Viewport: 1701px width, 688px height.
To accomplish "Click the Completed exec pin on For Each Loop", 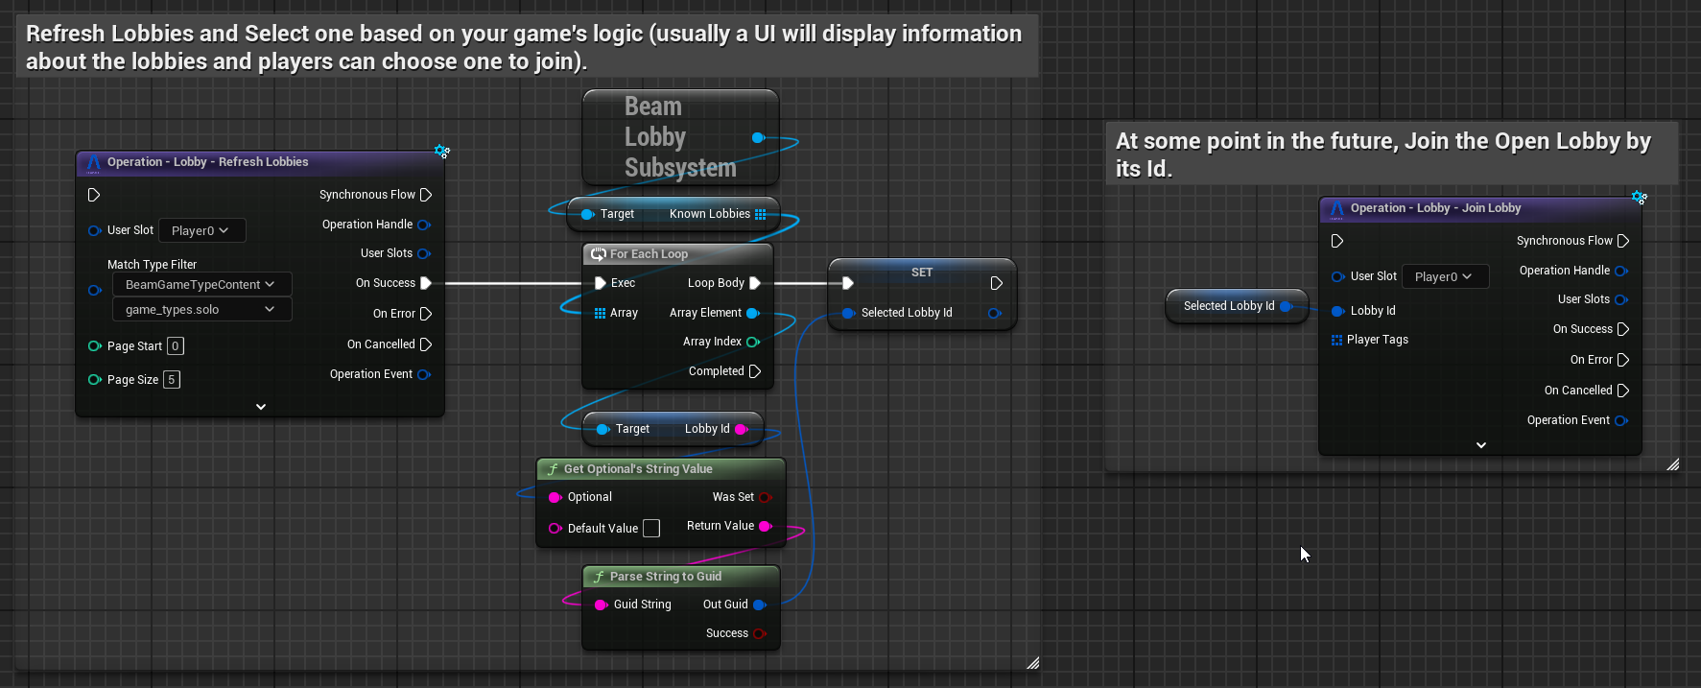I will click(x=755, y=371).
